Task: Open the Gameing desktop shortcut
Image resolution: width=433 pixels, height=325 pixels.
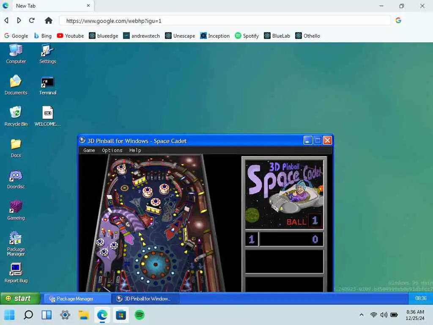Action: point(16,210)
